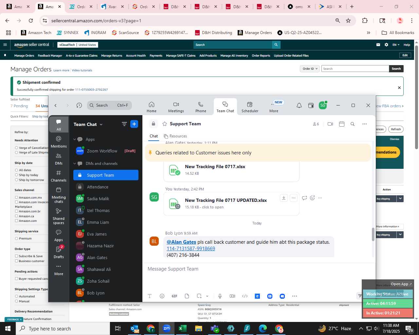Open the sidebar More ellipsis in Zoom
This screenshot has height=335, width=419.
pos(59,270)
